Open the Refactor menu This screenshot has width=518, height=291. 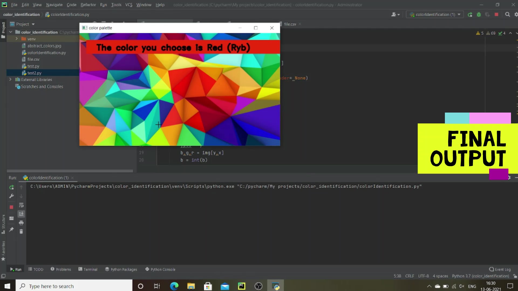tap(88, 5)
